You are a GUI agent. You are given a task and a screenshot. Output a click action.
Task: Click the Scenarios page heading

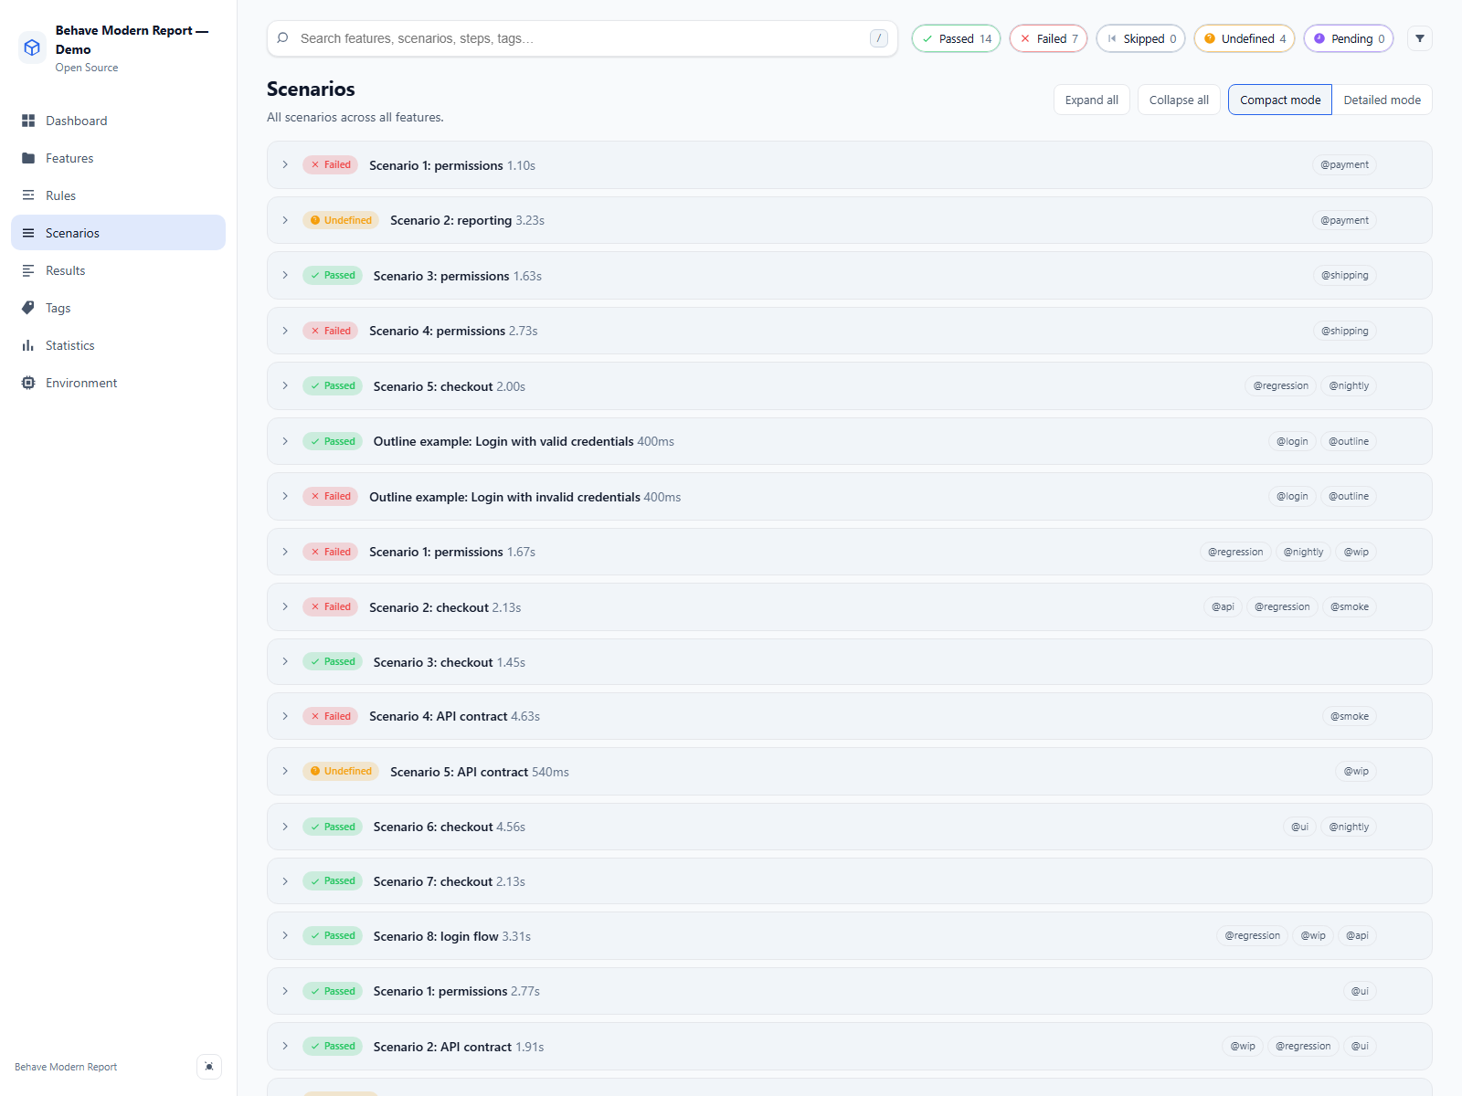tap(311, 89)
